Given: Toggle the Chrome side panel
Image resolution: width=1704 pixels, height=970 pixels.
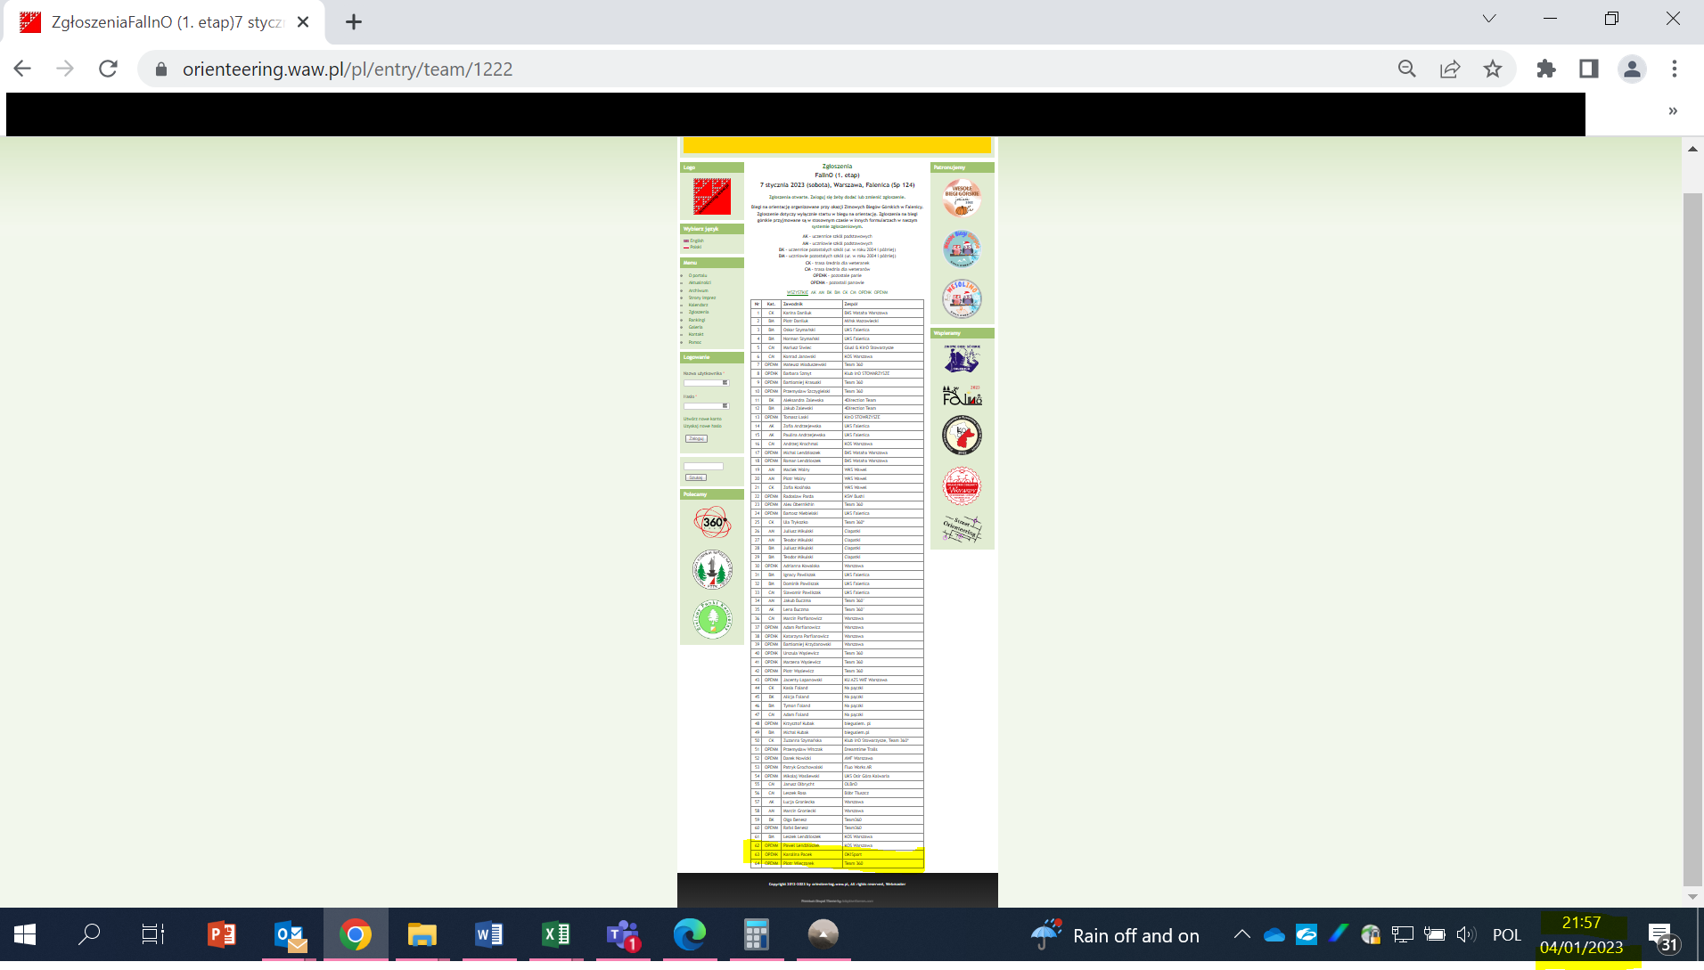Looking at the screenshot, I should (x=1589, y=69).
